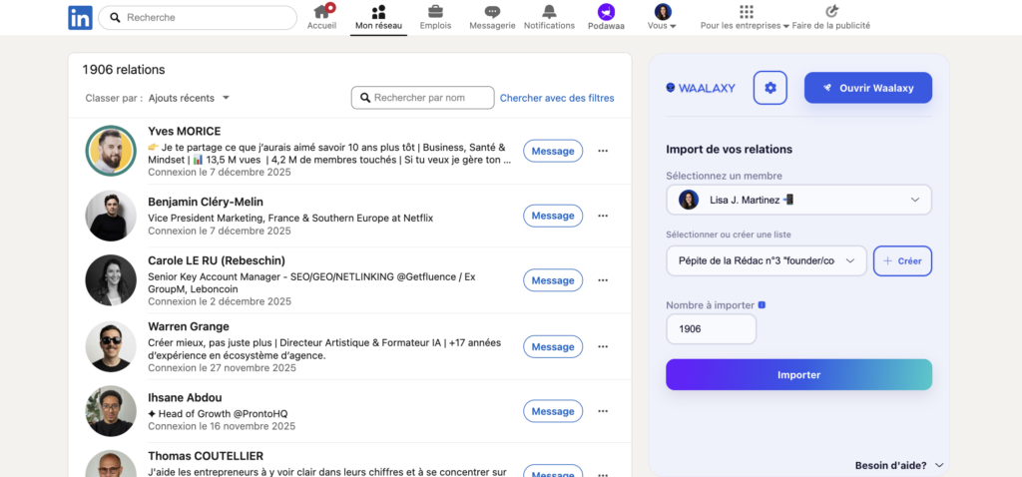1022x477 pixels.
Task: Click the Nombre à importer field 1906
Action: 711,329
